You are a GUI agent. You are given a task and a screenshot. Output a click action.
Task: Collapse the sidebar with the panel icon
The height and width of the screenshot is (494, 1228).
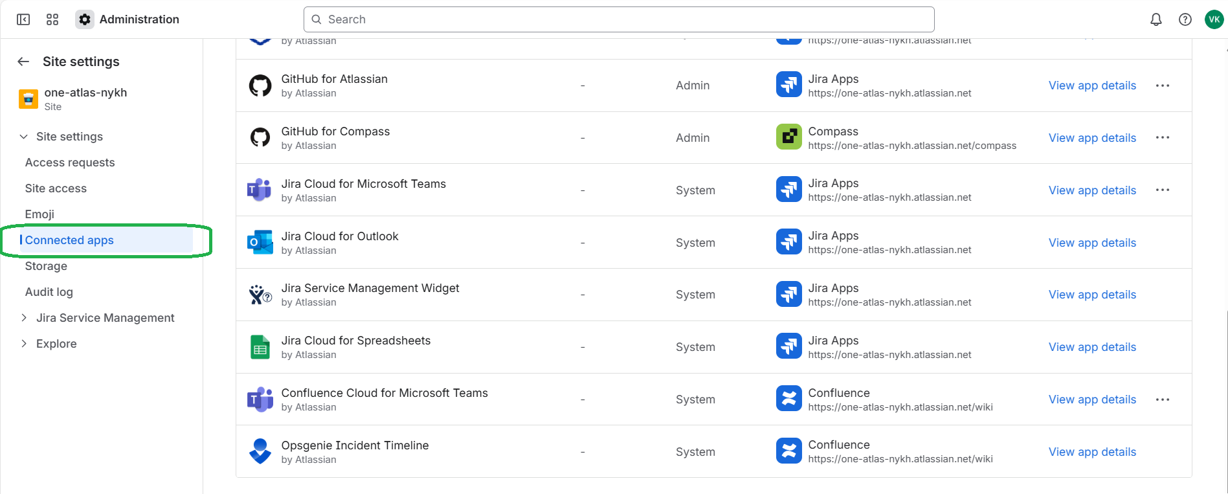23,19
